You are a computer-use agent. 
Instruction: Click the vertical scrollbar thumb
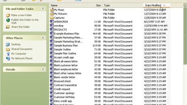(185, 36)
